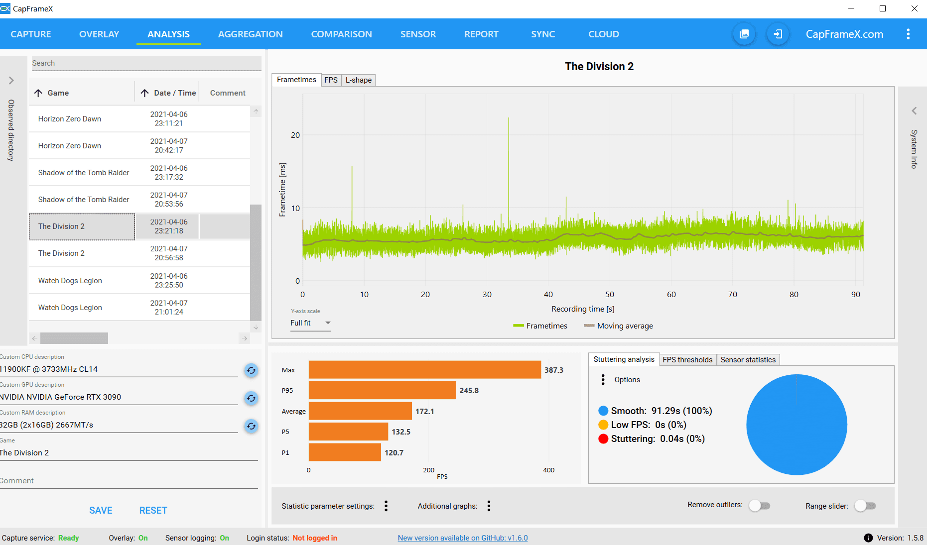
Task: Click the record list horizontal scrollbar
Action: (74, 338)
